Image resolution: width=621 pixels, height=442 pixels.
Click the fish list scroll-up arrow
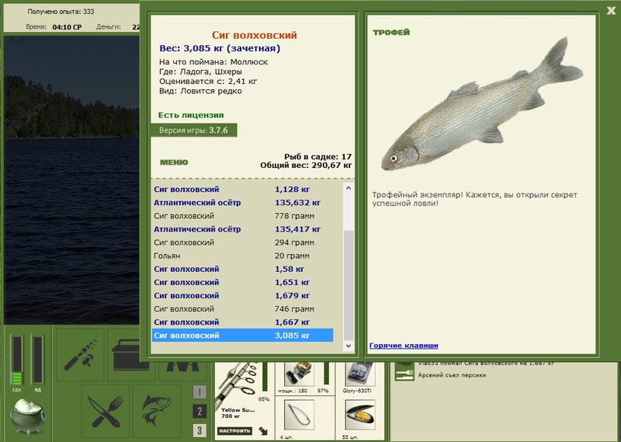pos(349,188)
